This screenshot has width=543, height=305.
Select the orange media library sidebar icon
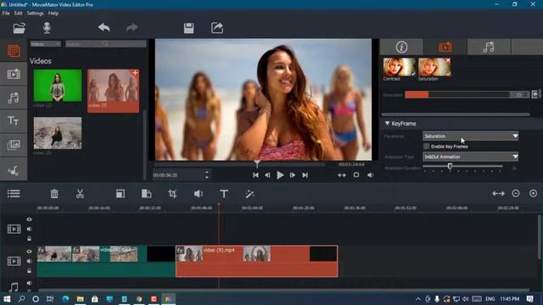(x=14, y=51)
